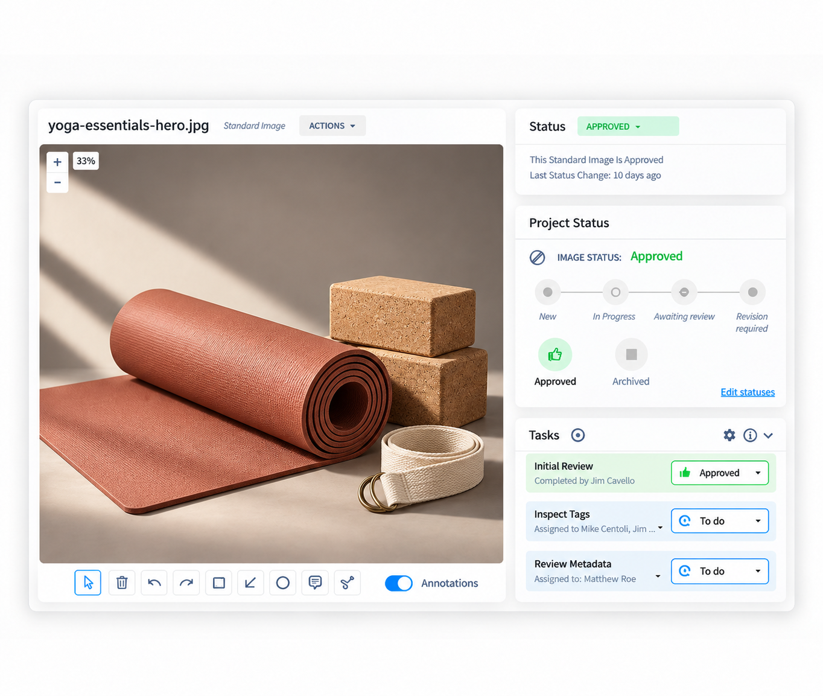Click the target icon beside Tasks
Viewport: 823px width, 696px height.
tap(578, 435)
